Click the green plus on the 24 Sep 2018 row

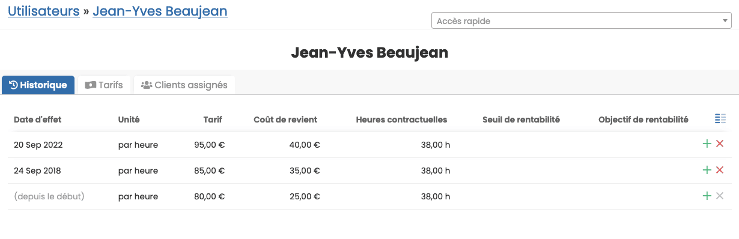[707, 170]
